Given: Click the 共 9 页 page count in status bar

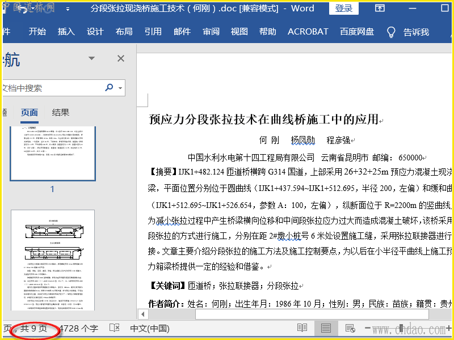Looking at the screenshot, I should click(x=33, y=329).
